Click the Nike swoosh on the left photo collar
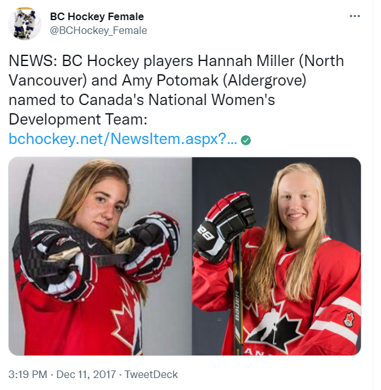The height and width of the screenshot is (390, 381). click(92, 245)
